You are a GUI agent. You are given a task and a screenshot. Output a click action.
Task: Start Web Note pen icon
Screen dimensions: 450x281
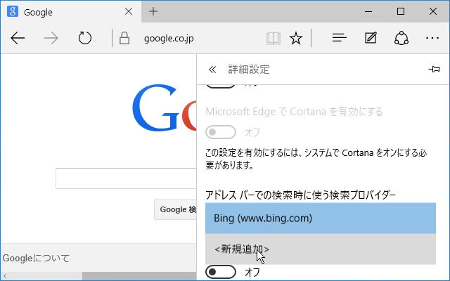coord(371,38)
